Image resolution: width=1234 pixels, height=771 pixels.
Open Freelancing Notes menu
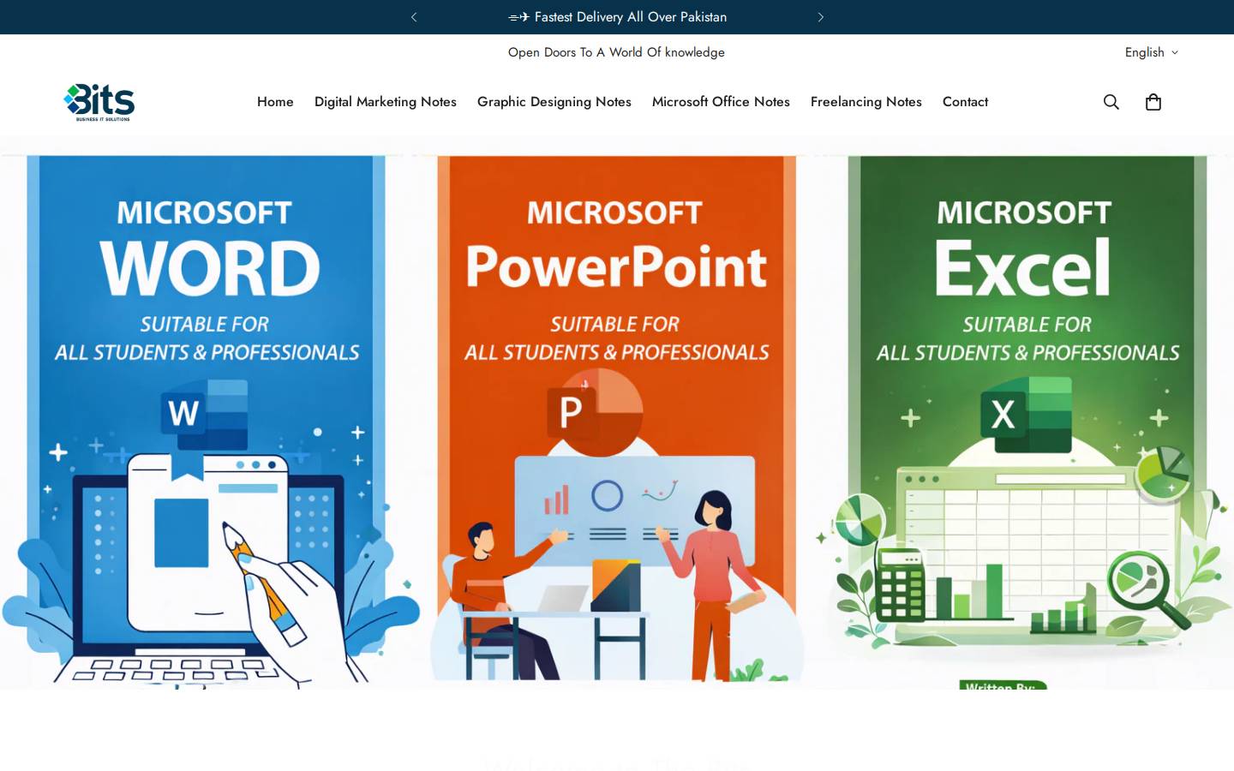click(866, 102)
